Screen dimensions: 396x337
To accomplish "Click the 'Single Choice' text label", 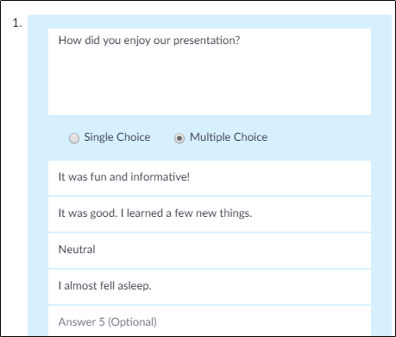I will [x=117, y=137].
